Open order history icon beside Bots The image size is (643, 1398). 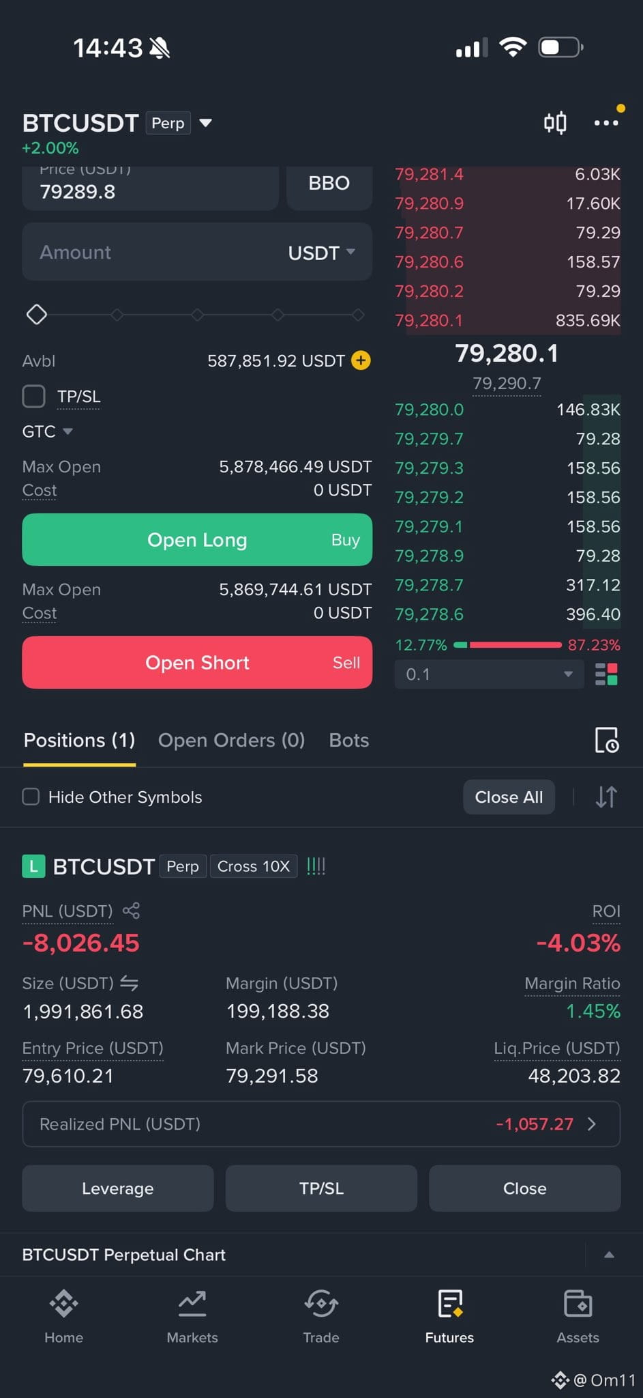click(606, 740)
